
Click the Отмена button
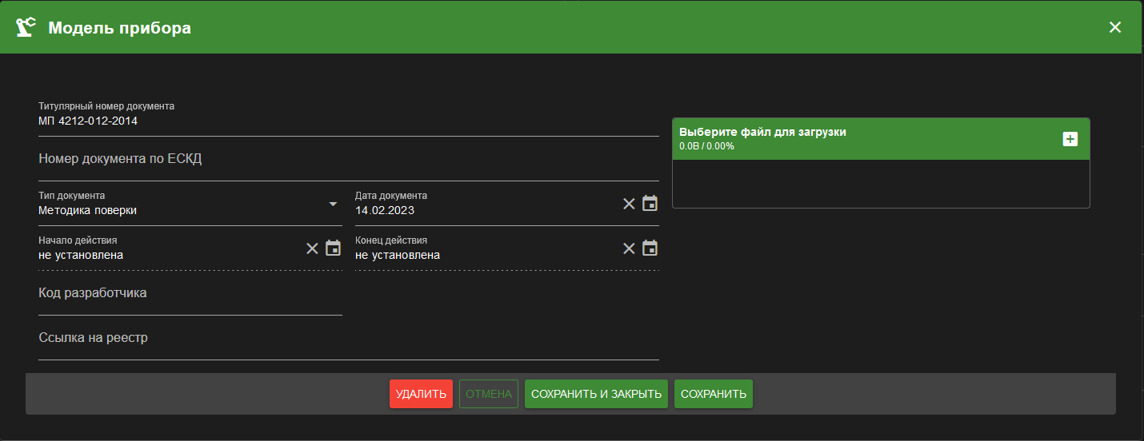point(488,394)
